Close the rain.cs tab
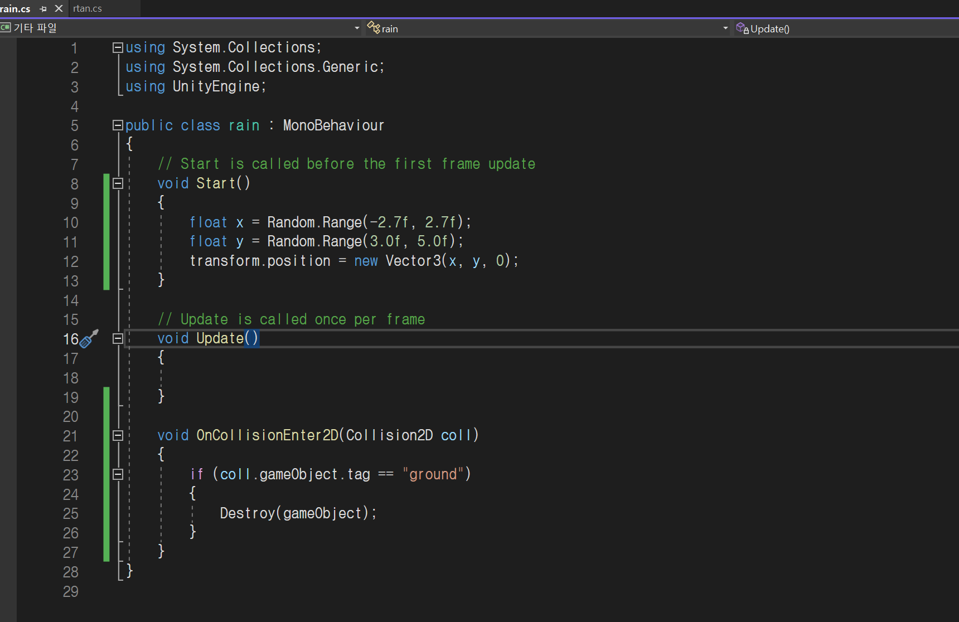This screenshot has width=959, height=622. [59, 8]
